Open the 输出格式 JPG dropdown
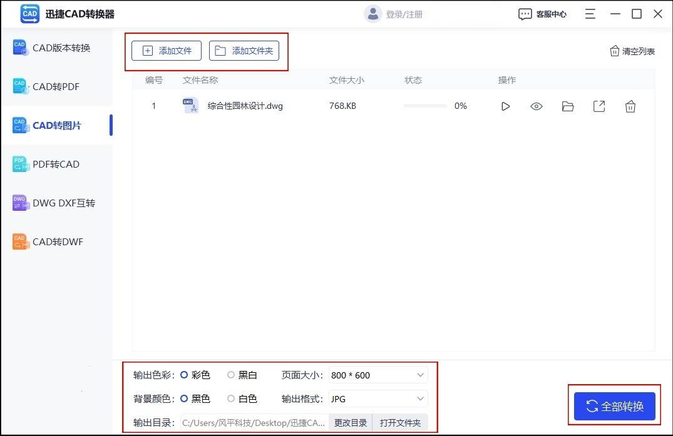 [378, 398]
